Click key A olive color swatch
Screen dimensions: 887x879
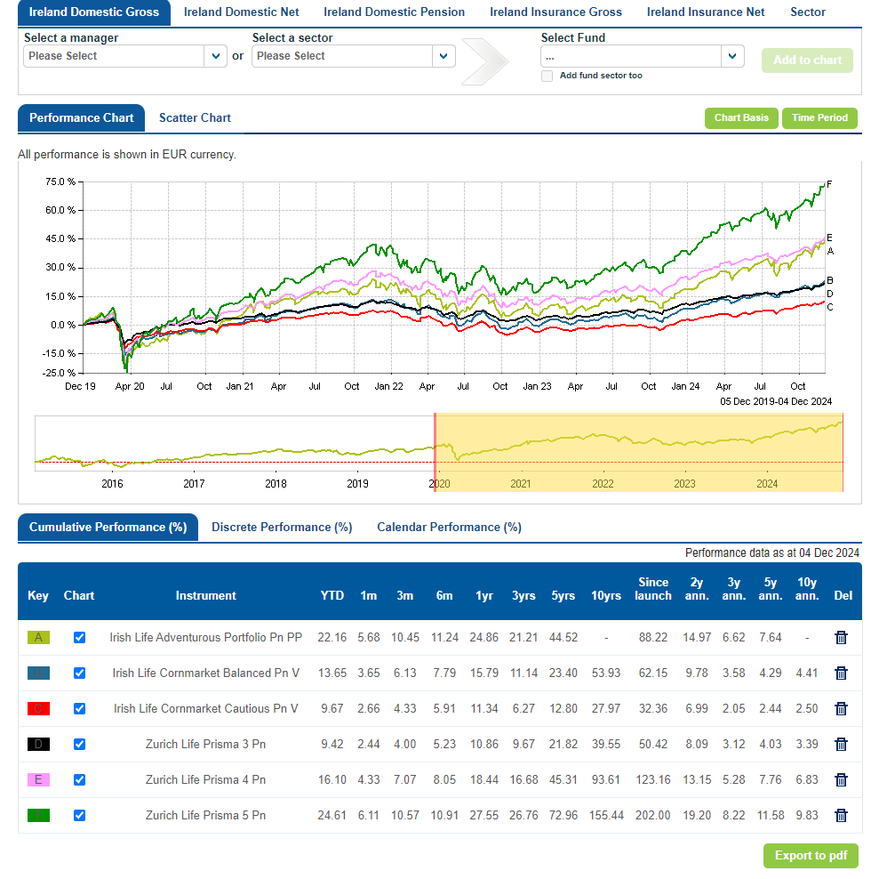[38, 638]
